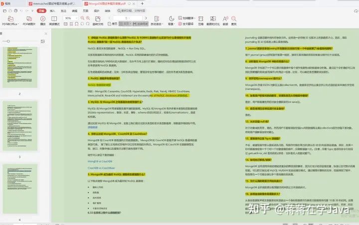Click the 压缩 compress tool
Viewport: 359px width, 225px height.
(201, 20)
